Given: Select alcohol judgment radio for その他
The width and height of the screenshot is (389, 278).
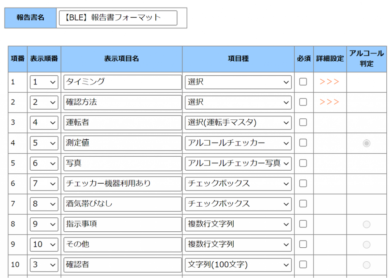Looking at the screenshot, I should pos(367,244).
